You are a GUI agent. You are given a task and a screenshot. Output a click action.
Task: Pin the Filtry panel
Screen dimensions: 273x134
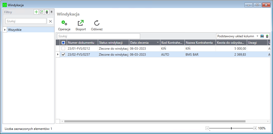(51, 12)
